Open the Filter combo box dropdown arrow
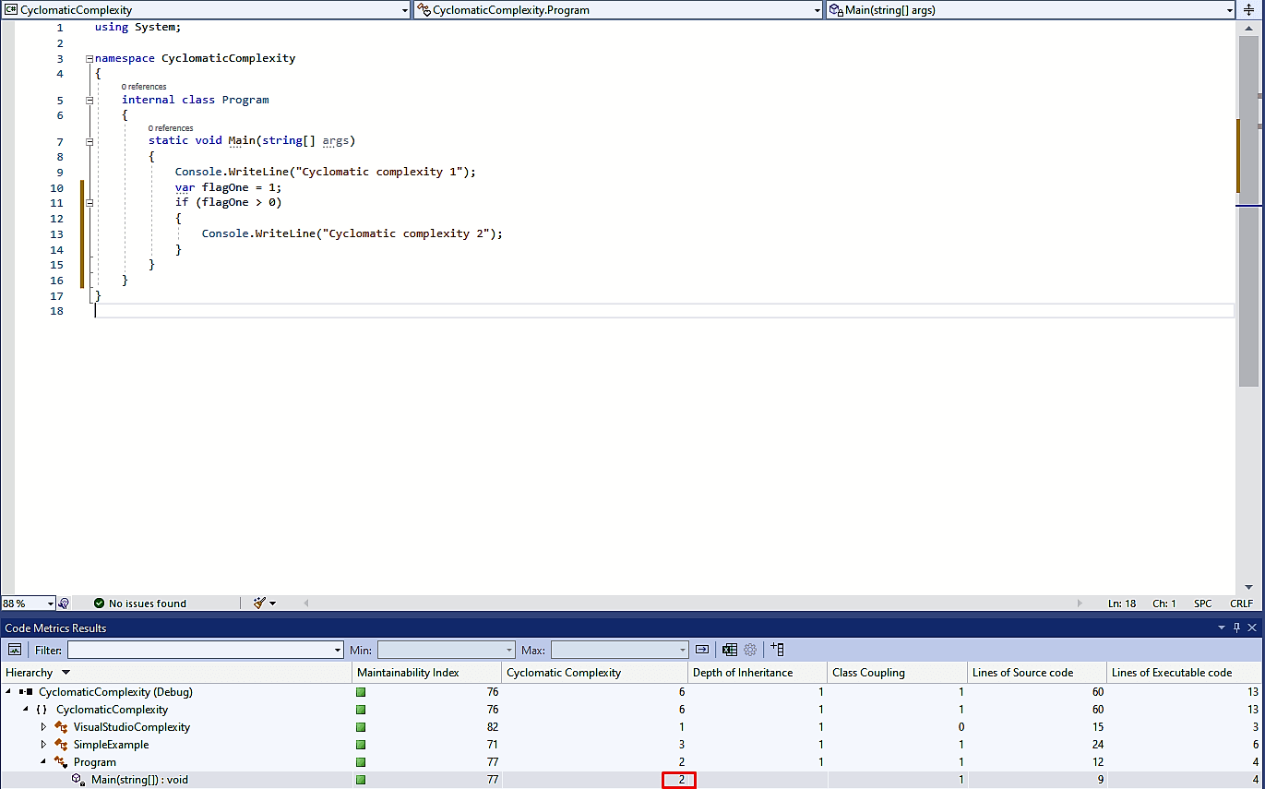Viewport: 1265px width, 789px height. tap(337, 651)
